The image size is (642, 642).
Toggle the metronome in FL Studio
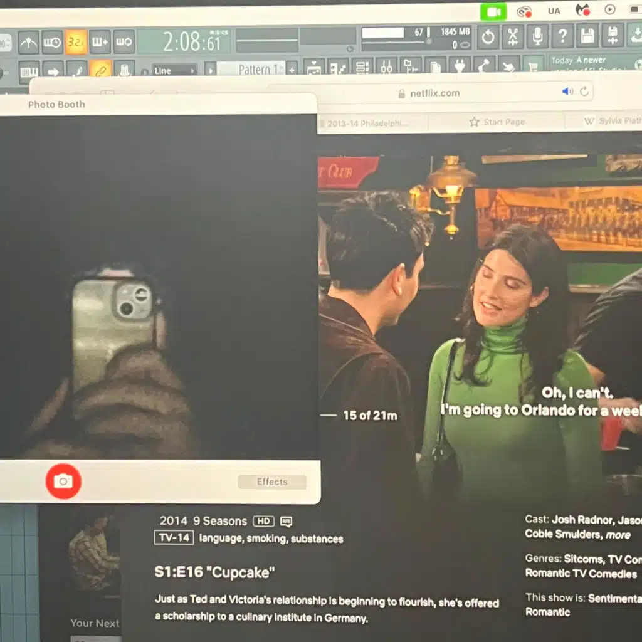28,42
